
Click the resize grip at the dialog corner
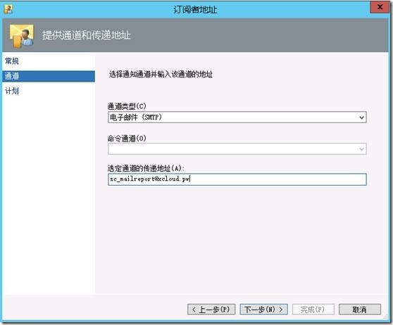tap(386, 317)
